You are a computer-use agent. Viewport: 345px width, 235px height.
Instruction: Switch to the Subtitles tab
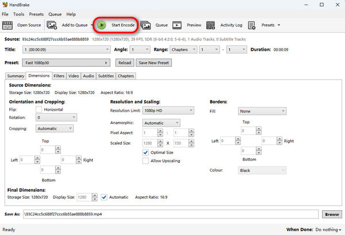pyautogui.click(x=106, y=76)
